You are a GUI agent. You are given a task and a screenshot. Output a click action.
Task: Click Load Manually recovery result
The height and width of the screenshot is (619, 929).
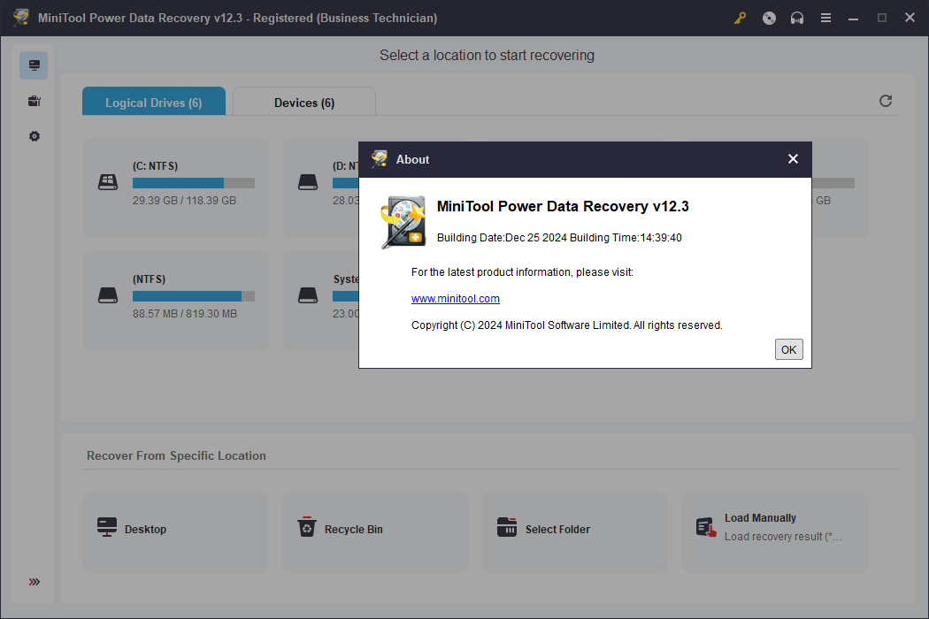775,532
